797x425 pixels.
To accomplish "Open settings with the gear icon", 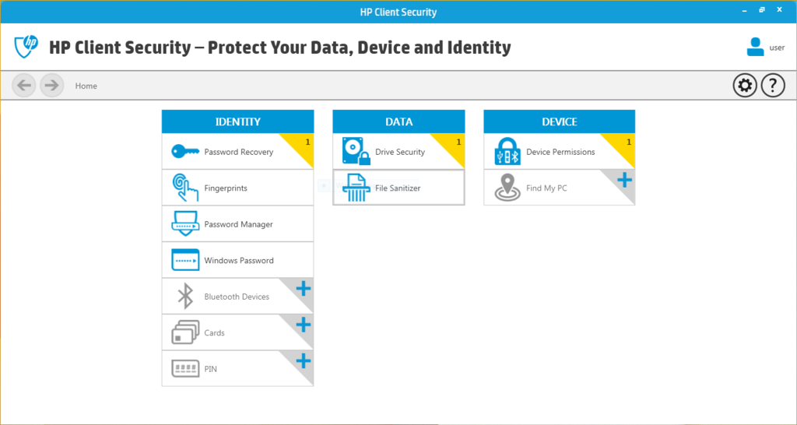I will pos(745,86).
